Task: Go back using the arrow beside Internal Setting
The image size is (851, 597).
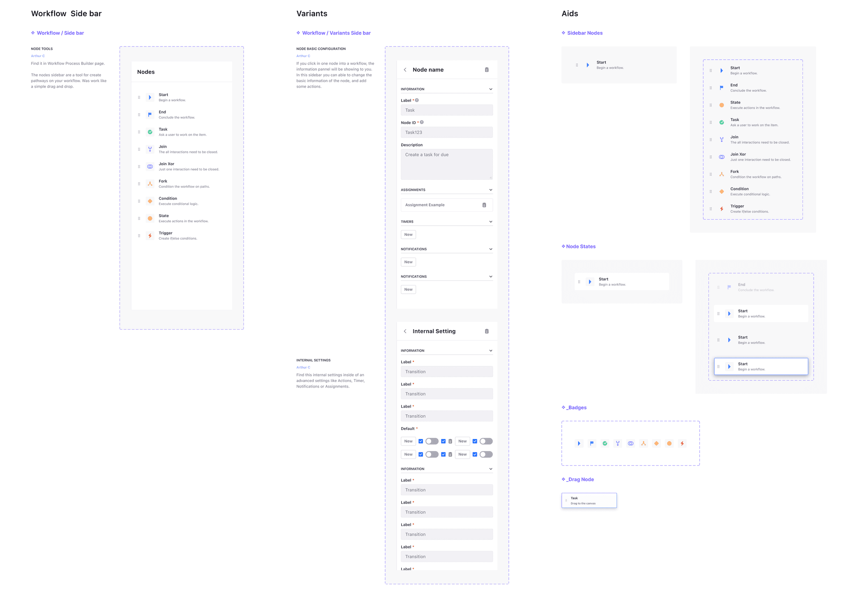Action: 405,331
